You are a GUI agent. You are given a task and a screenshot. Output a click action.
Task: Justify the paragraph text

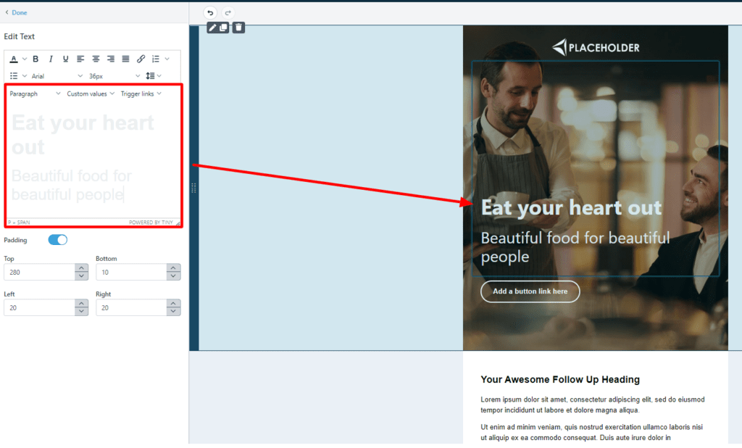point(125,59)
